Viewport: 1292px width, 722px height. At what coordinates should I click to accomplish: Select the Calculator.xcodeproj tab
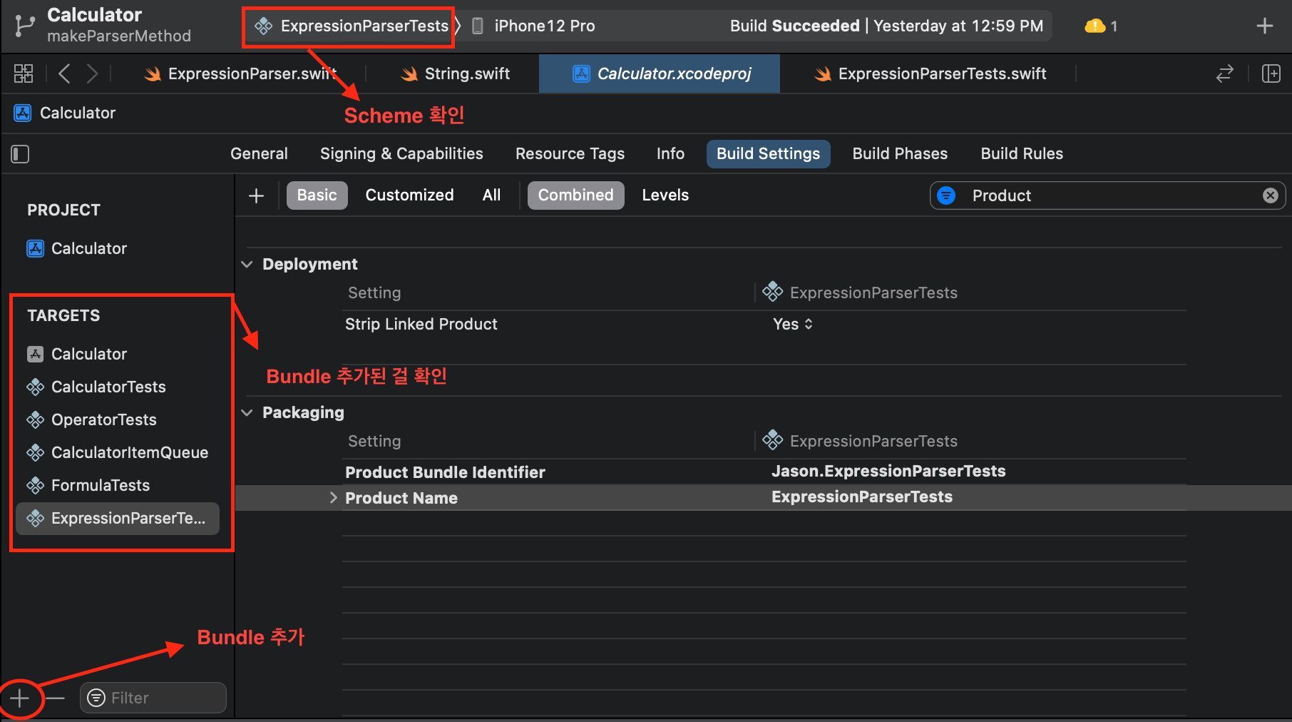point(660,73)
